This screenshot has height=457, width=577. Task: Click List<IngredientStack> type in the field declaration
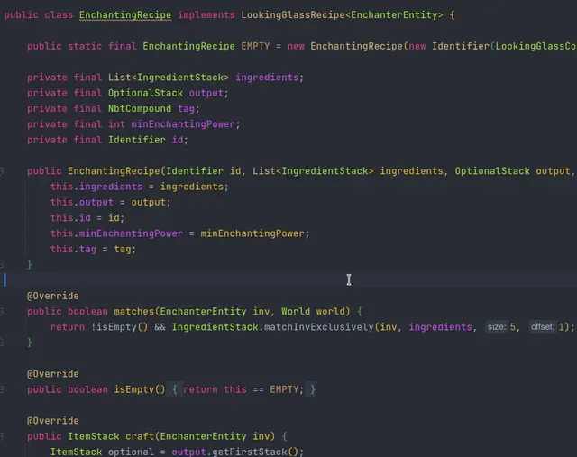[169, 78]
